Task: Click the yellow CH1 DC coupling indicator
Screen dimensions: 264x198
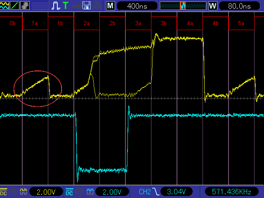Action: tap(4, 192)
